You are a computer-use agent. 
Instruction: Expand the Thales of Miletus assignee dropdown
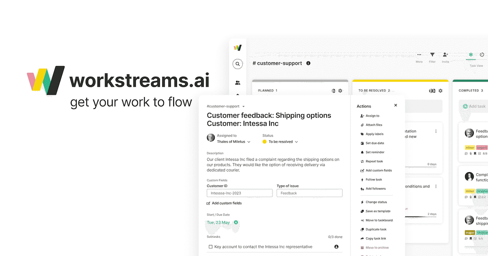pos(249,142)
